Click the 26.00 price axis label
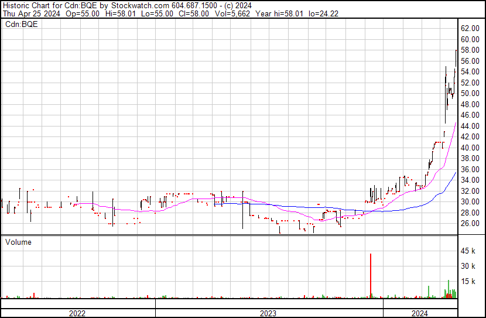The height and width of the screenshot is (318, 486). pyautogui.click(x=470, y=224)
